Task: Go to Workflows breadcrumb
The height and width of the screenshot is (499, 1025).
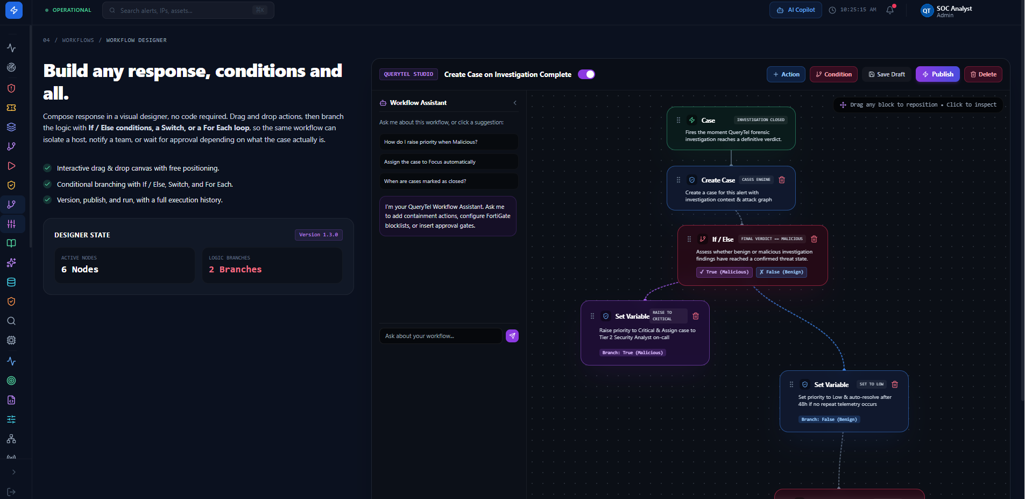Action: 78,40
